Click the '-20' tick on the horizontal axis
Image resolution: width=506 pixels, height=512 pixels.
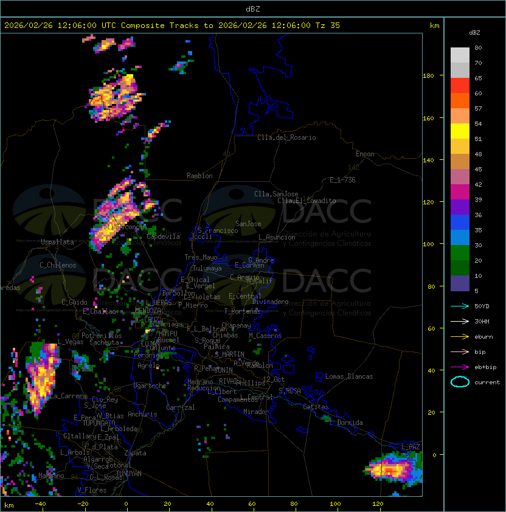pos(83,504)
